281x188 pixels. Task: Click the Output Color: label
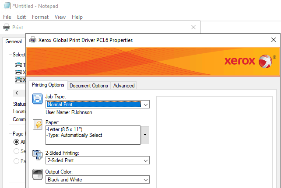coord(59,172)
